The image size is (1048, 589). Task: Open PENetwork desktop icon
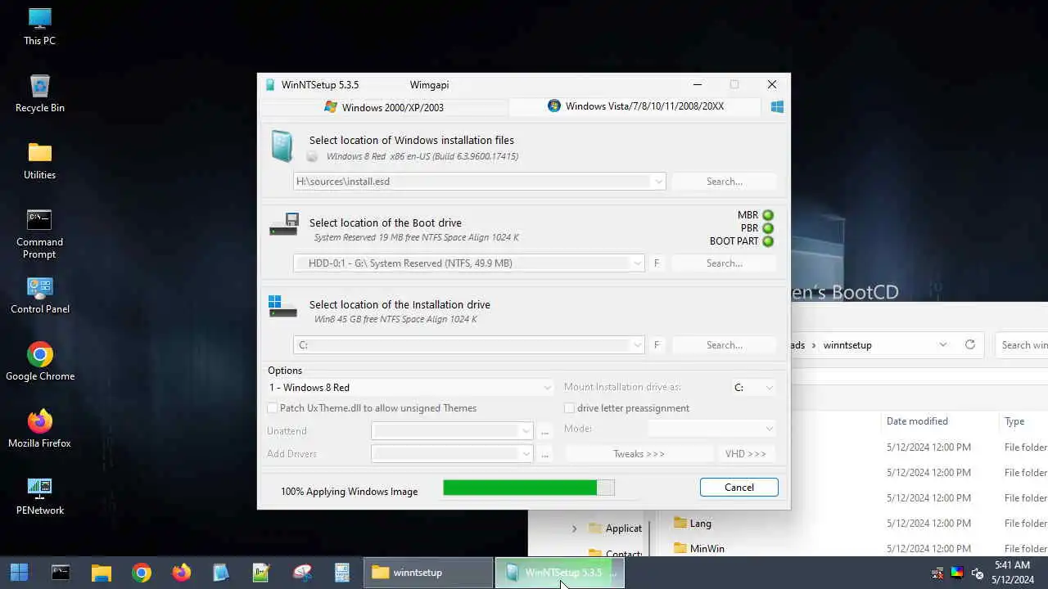(x=39, y=497)
